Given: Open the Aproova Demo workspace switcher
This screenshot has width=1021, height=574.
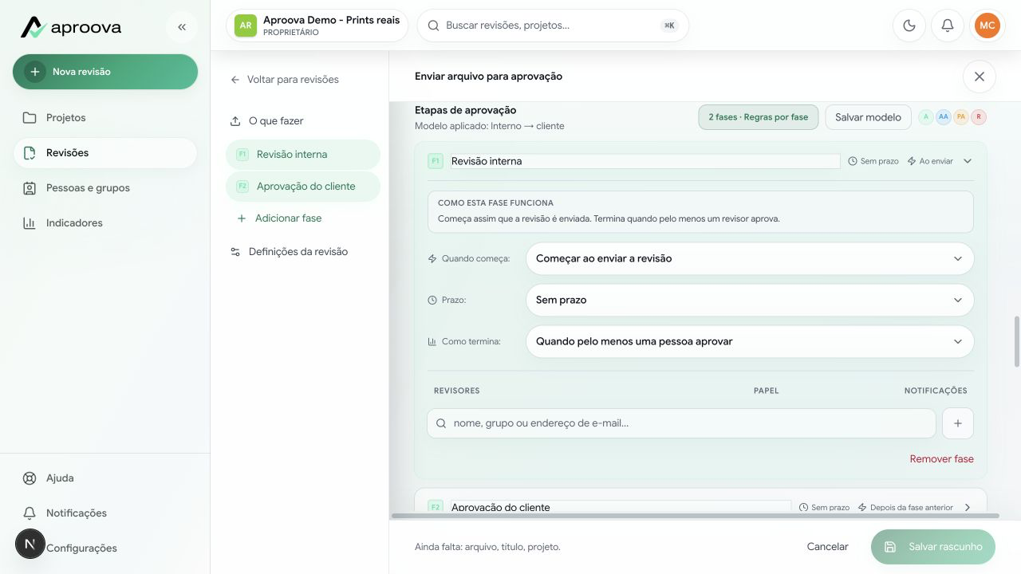Looking at the screenshot, I should tap(317, 26).
